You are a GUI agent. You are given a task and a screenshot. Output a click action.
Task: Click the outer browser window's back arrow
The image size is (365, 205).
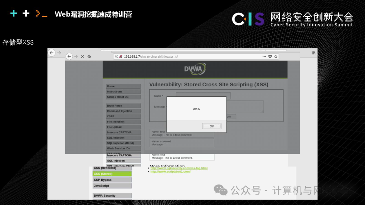point(52,53)
